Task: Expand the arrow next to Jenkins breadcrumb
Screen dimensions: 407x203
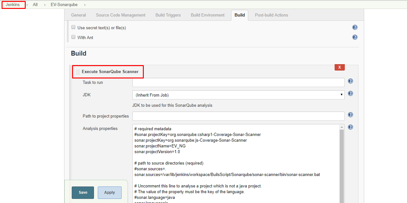Action: (27, 5)
